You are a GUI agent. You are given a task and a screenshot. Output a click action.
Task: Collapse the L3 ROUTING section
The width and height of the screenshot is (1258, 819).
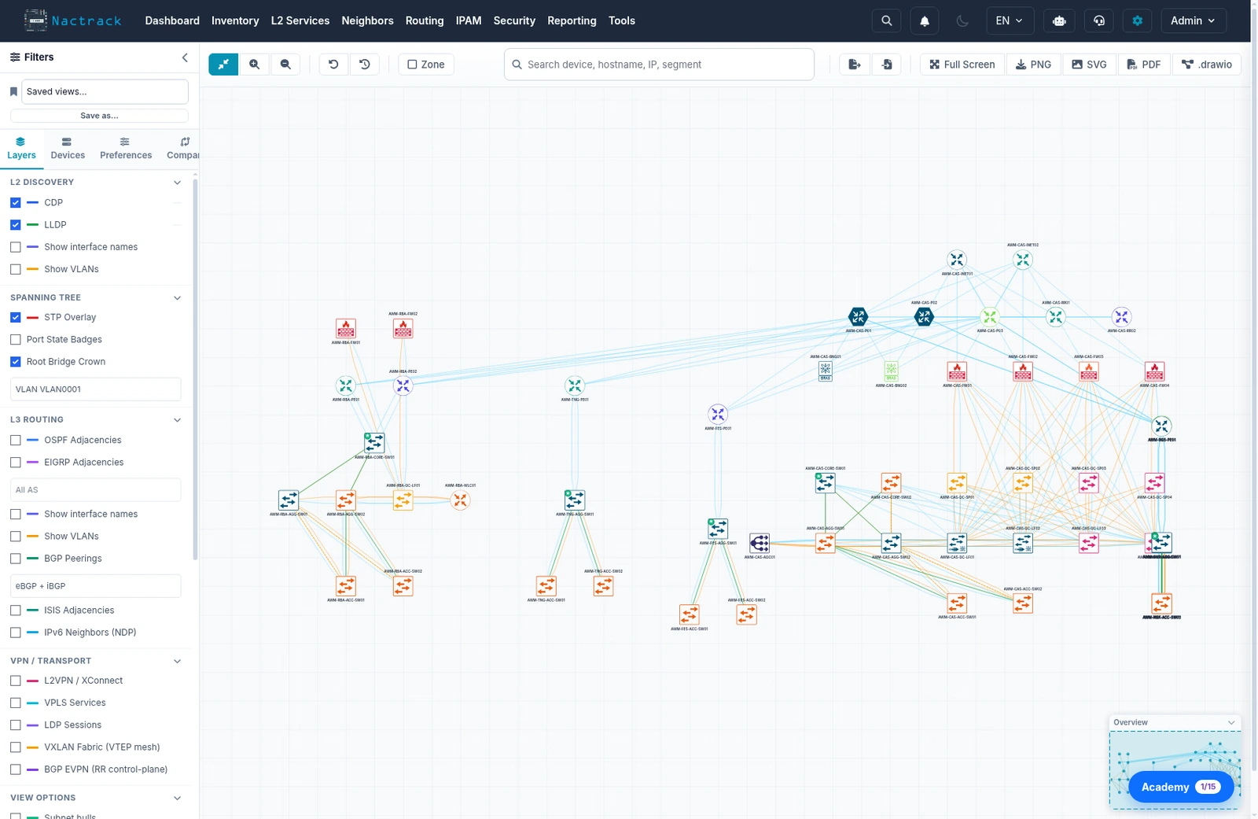177,420
